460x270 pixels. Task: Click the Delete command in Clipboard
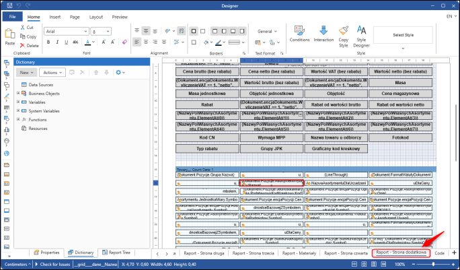coord(31,45)
